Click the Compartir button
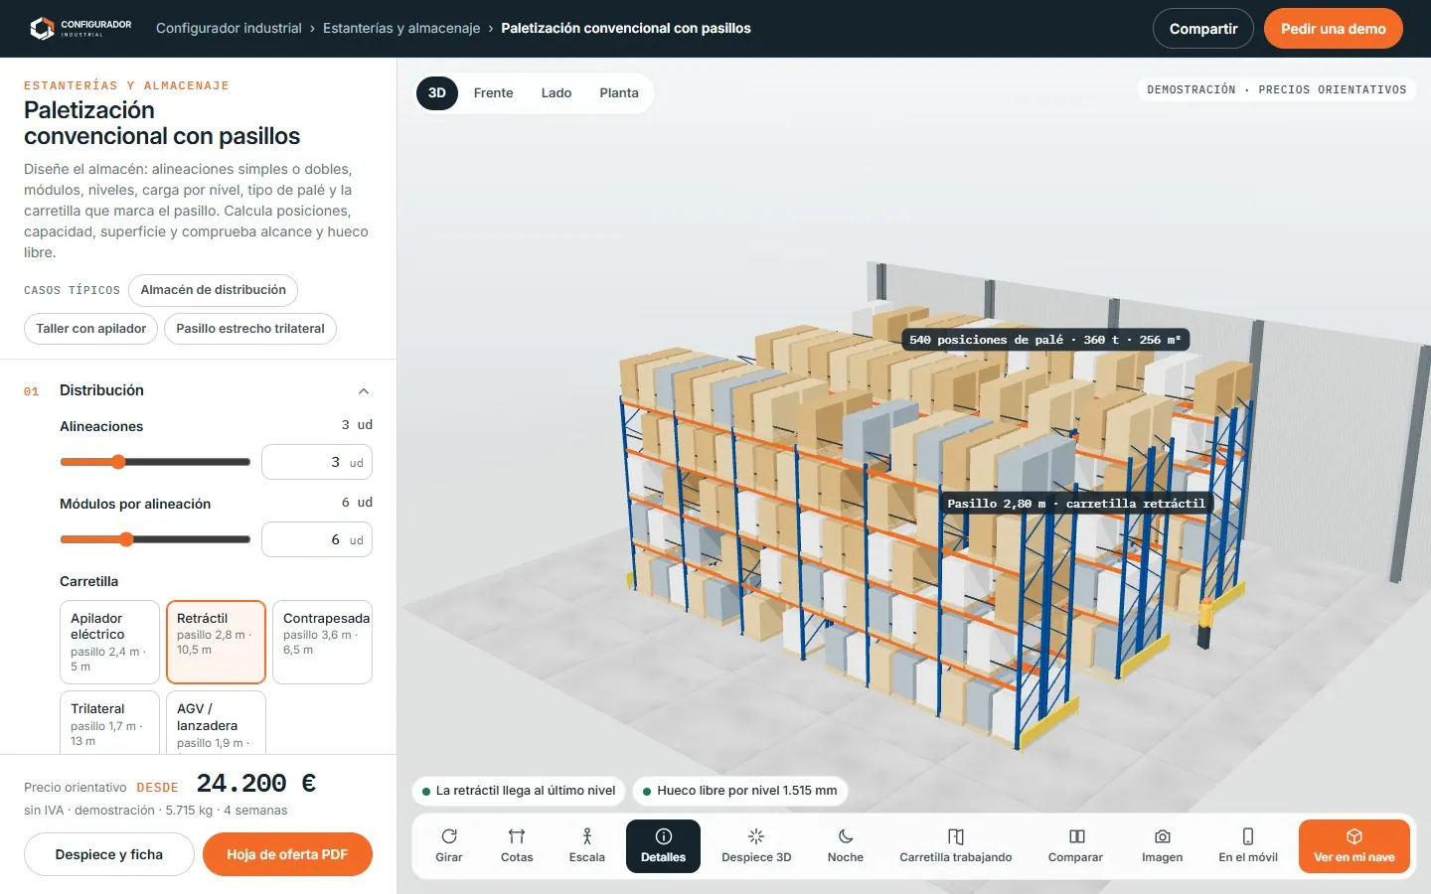 click(1203, 29)
